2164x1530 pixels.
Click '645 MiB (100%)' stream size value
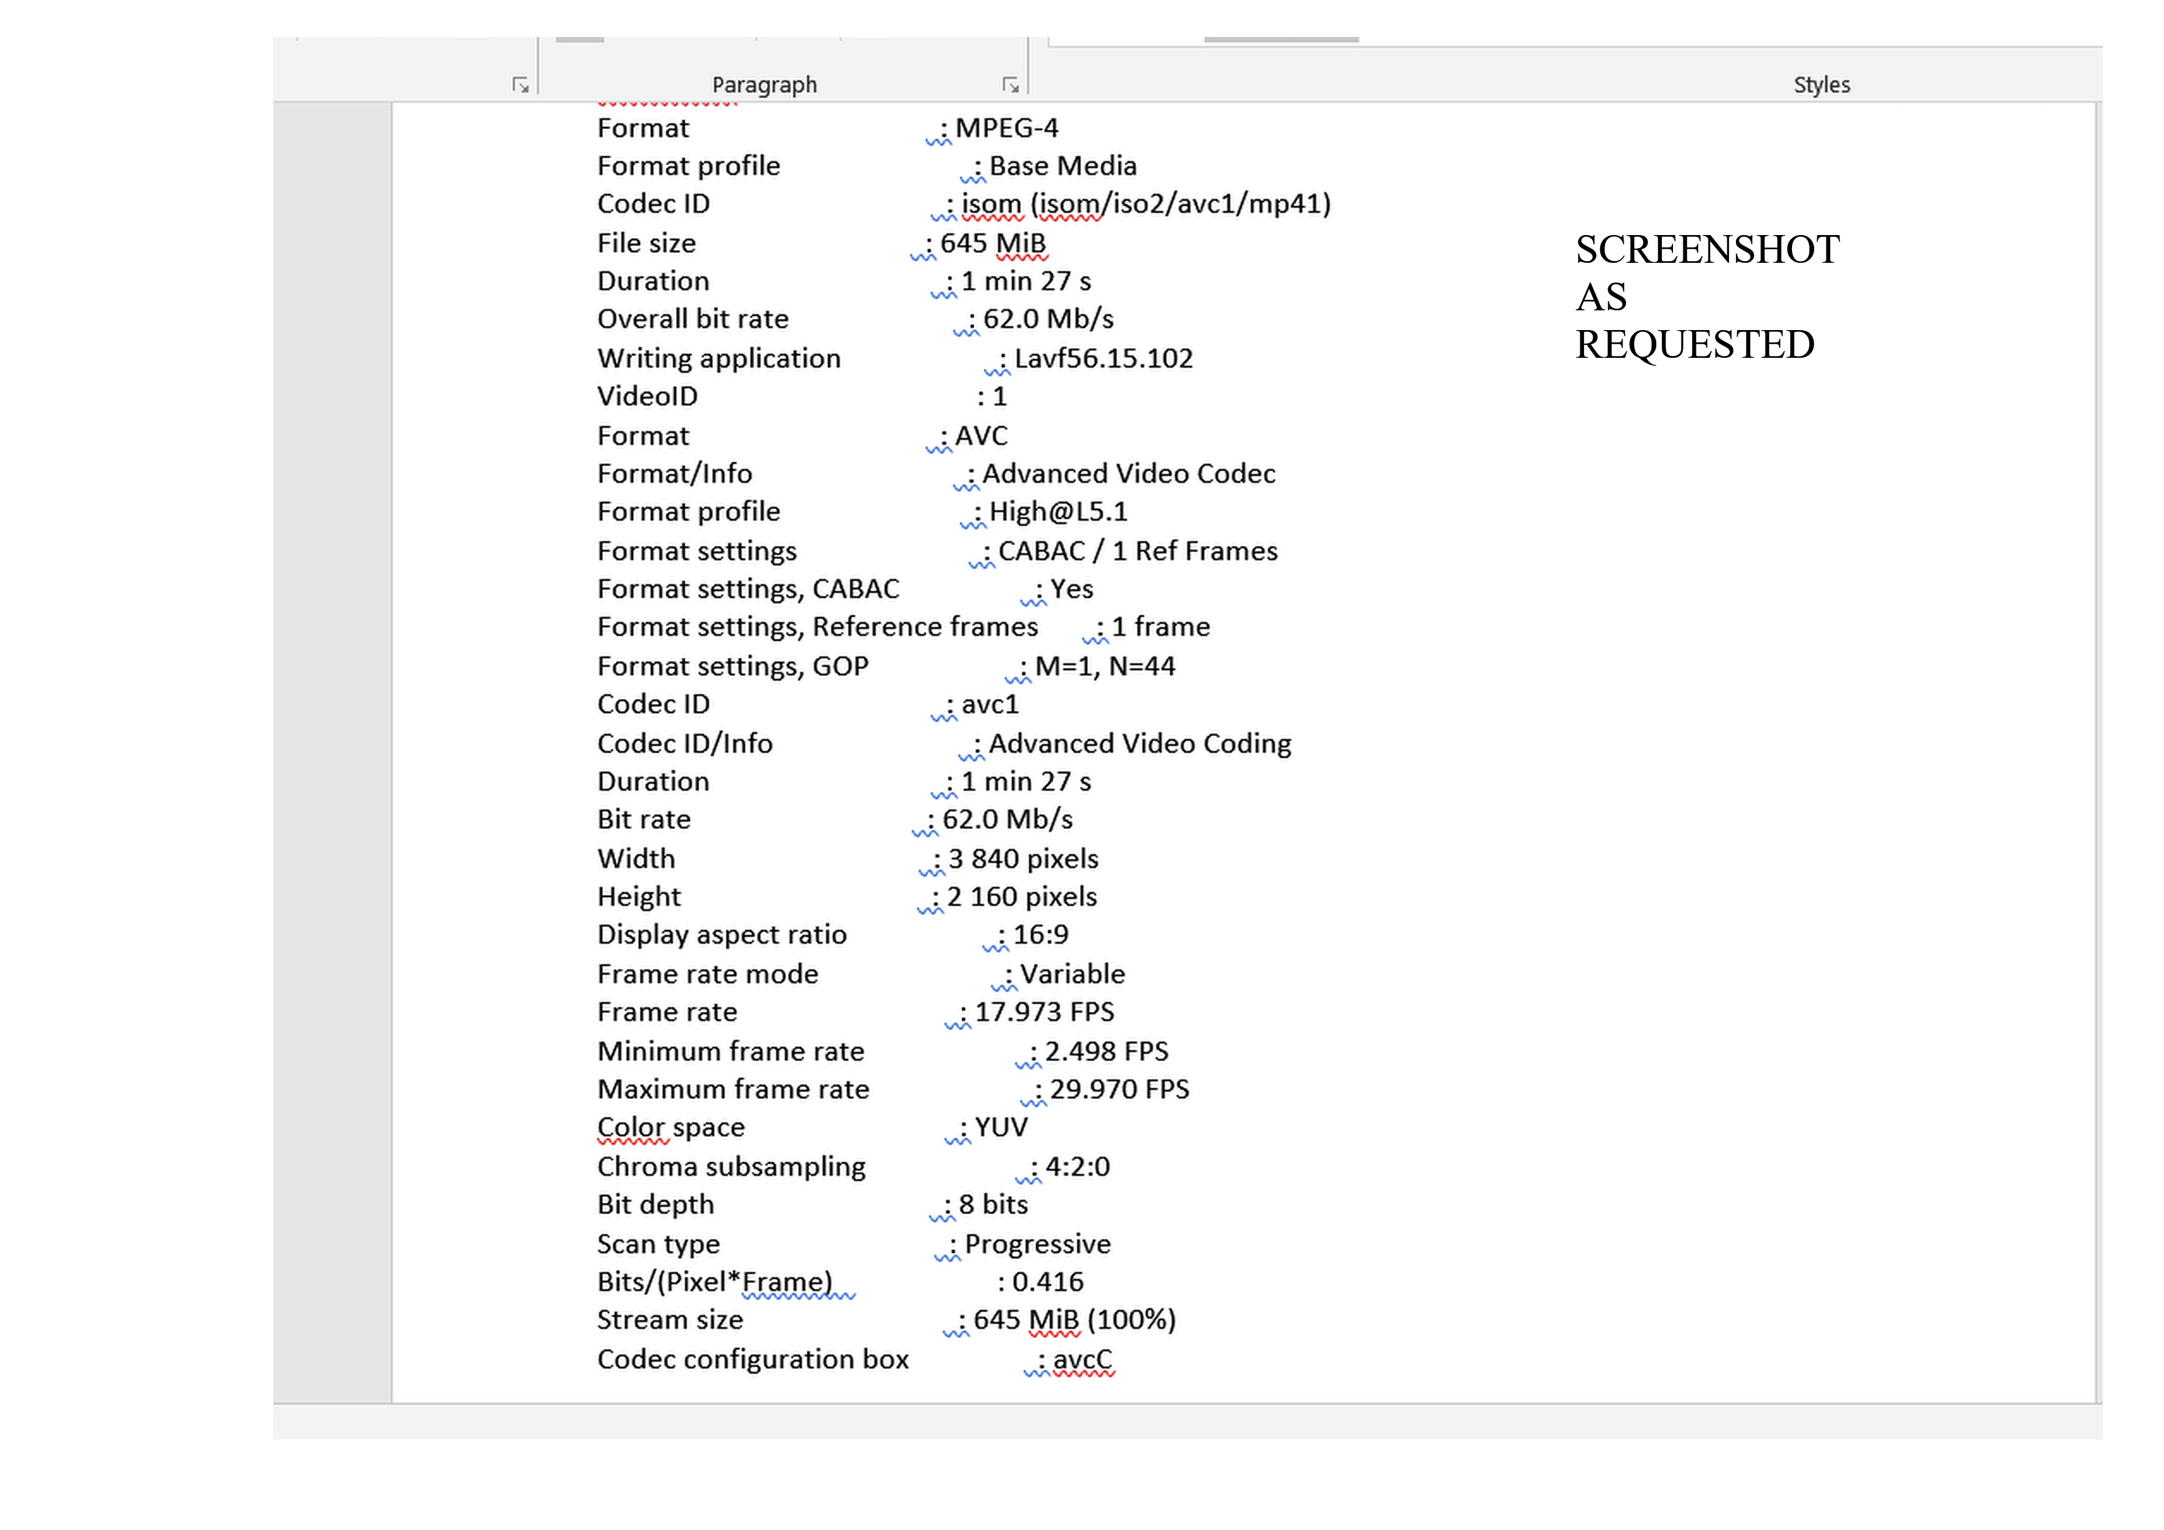[1075, 1320]
